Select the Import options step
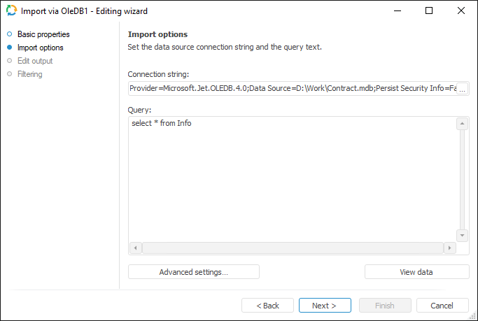 pos(40,48)
